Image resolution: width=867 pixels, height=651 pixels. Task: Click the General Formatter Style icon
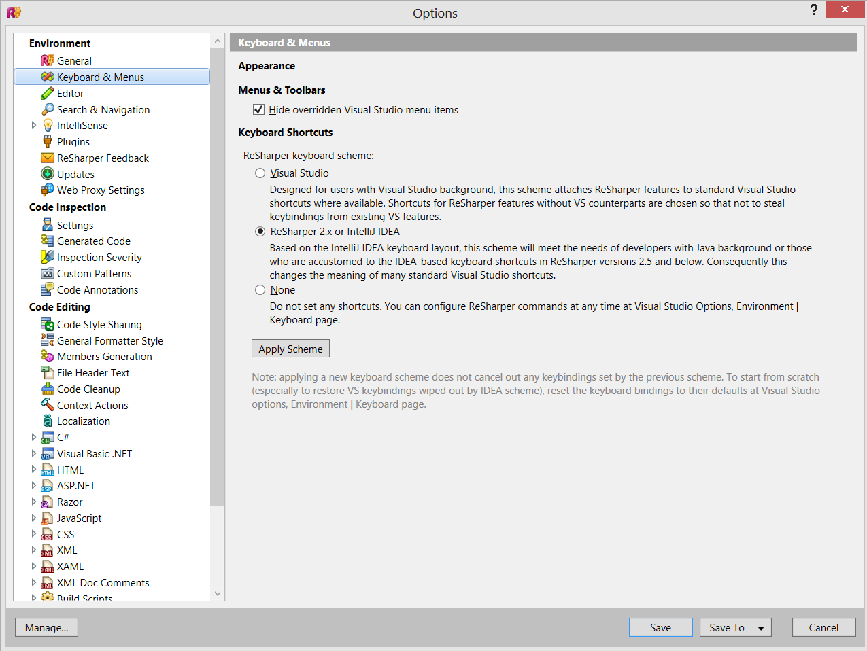pyautogui.click(x=48, y=340)
